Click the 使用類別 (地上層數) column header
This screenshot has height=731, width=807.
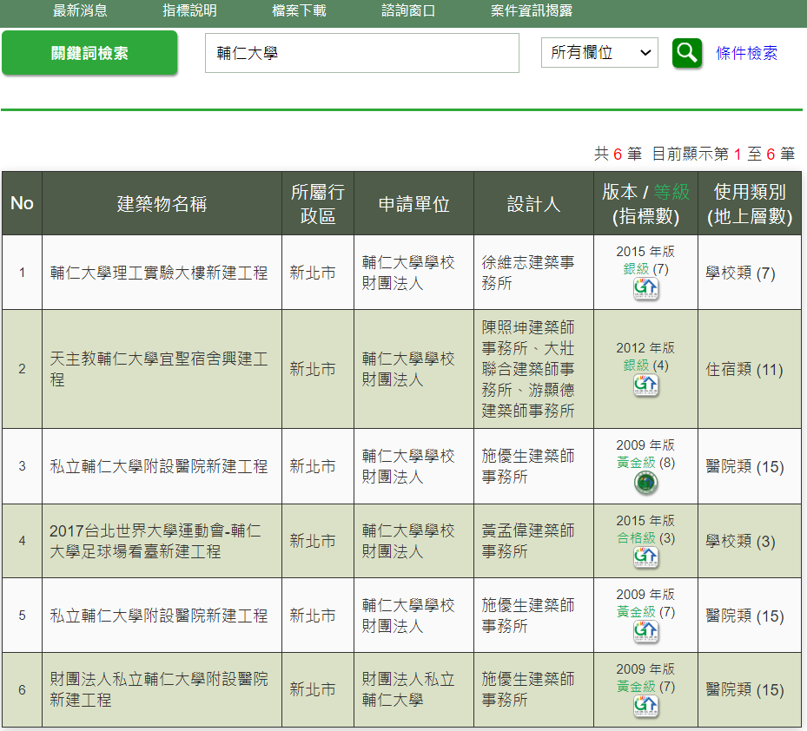pos(750,204)
